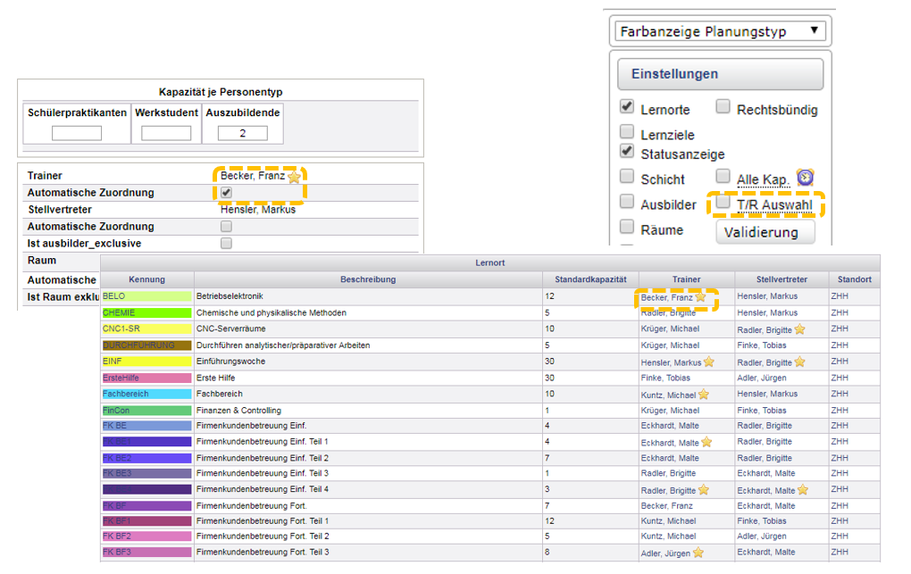Viewport: 911px width, 574px height.
Task: Select the EINF yellow Kennung swatch
Action: [x=146, y=362]
